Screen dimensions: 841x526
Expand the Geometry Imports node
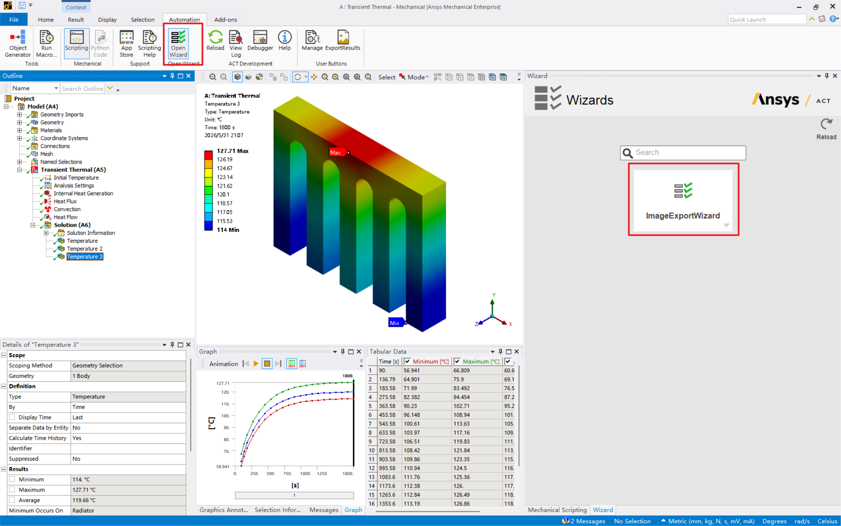pos(19,115)
